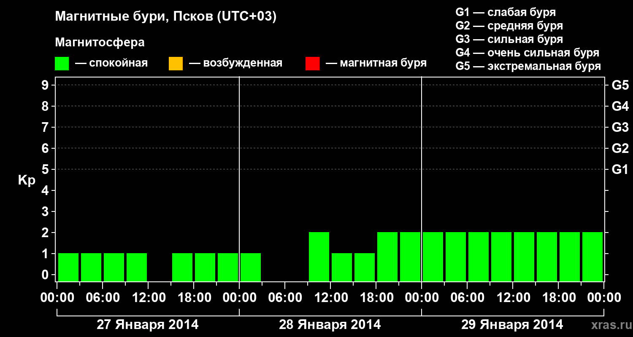
Task: Click the first bar of 27 Января (00:00–03:00)
Action: tap(68, 267)
